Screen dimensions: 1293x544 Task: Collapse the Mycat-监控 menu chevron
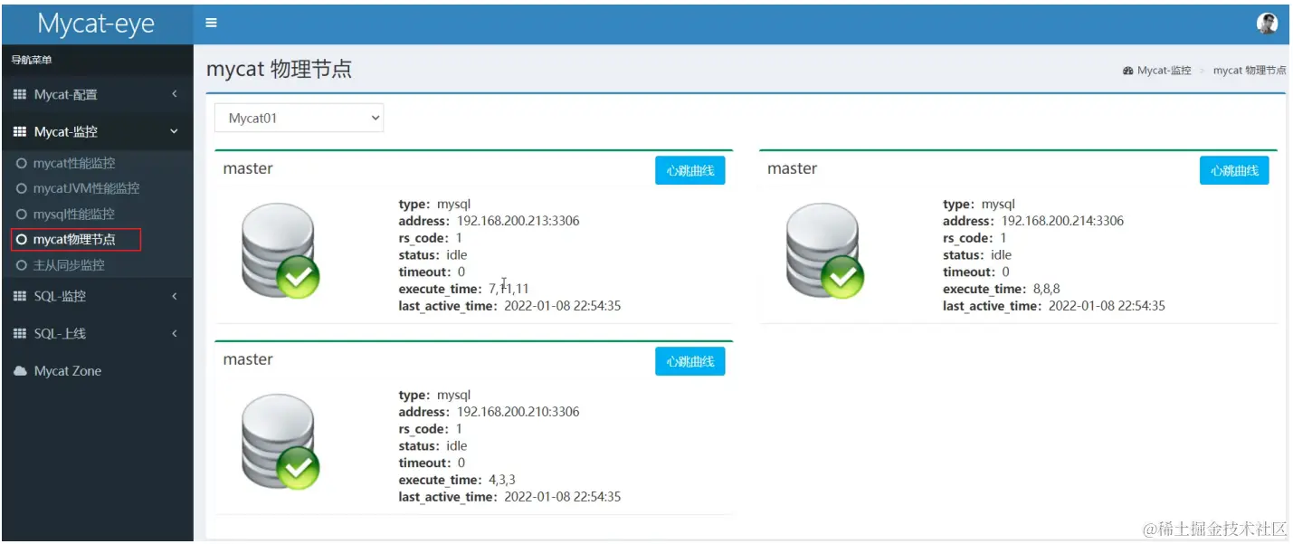[x=175, y=131]
